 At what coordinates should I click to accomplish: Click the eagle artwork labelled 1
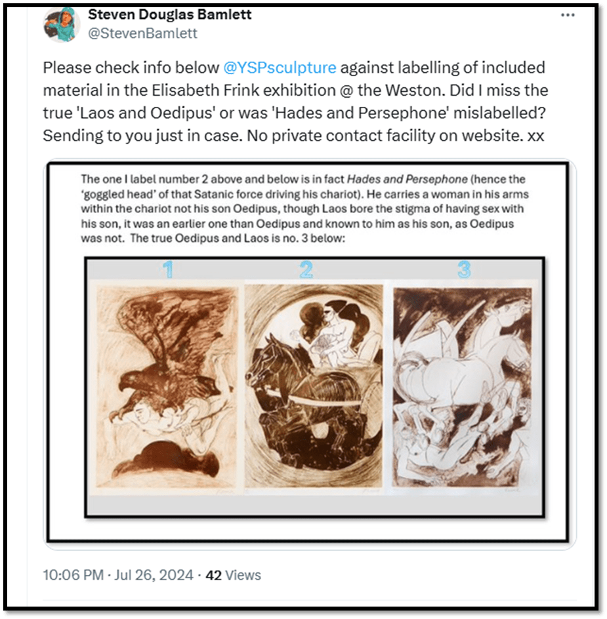point(167,388)
